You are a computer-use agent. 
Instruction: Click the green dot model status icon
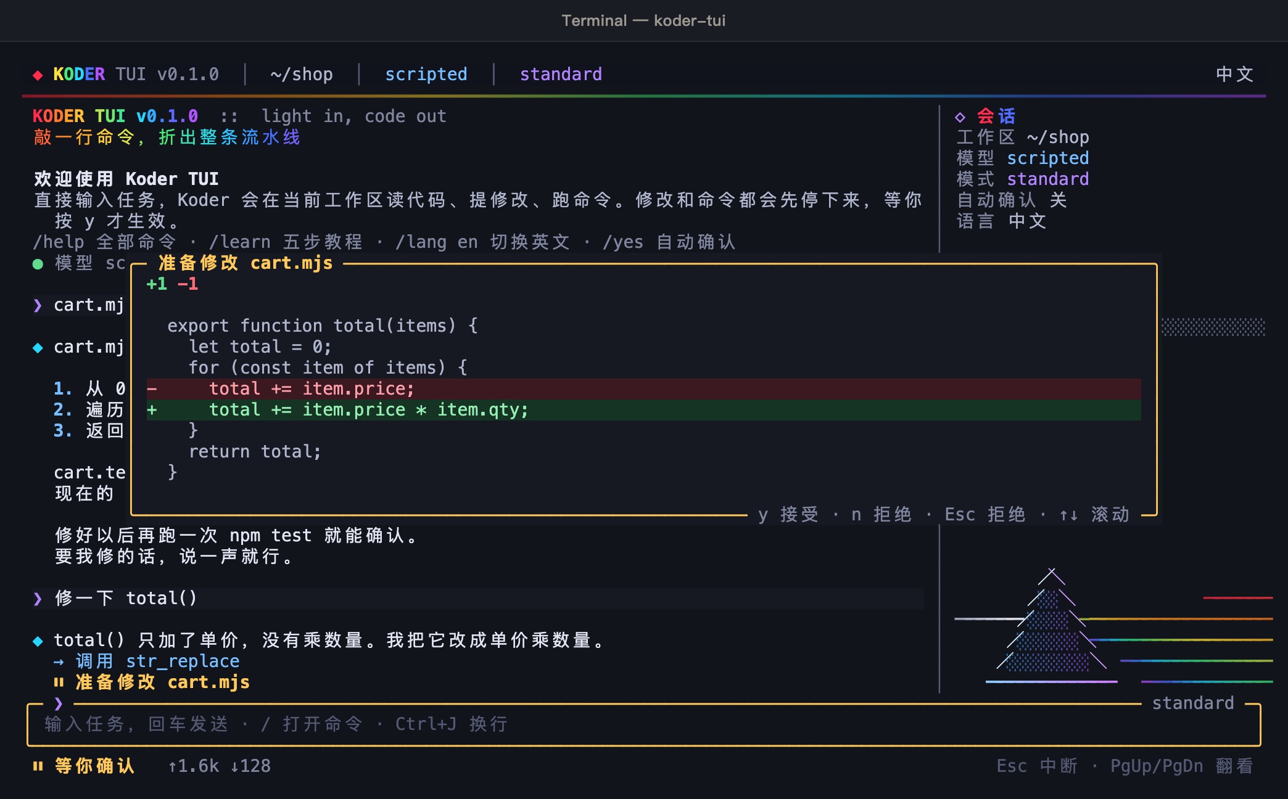pos(38,264)
